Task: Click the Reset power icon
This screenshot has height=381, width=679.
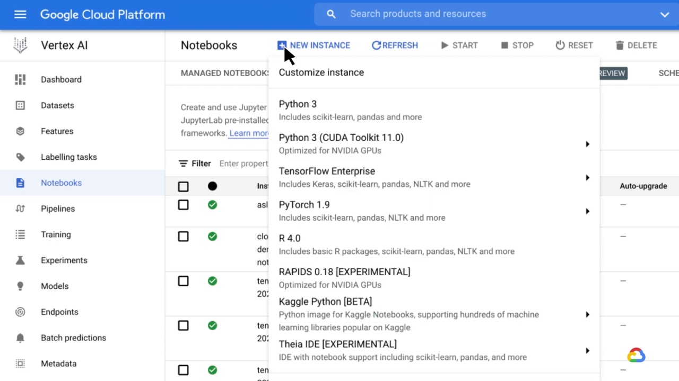Action: 560,46
